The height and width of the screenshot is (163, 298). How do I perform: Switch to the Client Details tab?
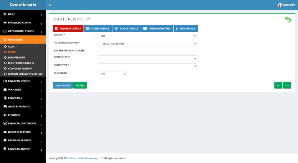point(98,28)
